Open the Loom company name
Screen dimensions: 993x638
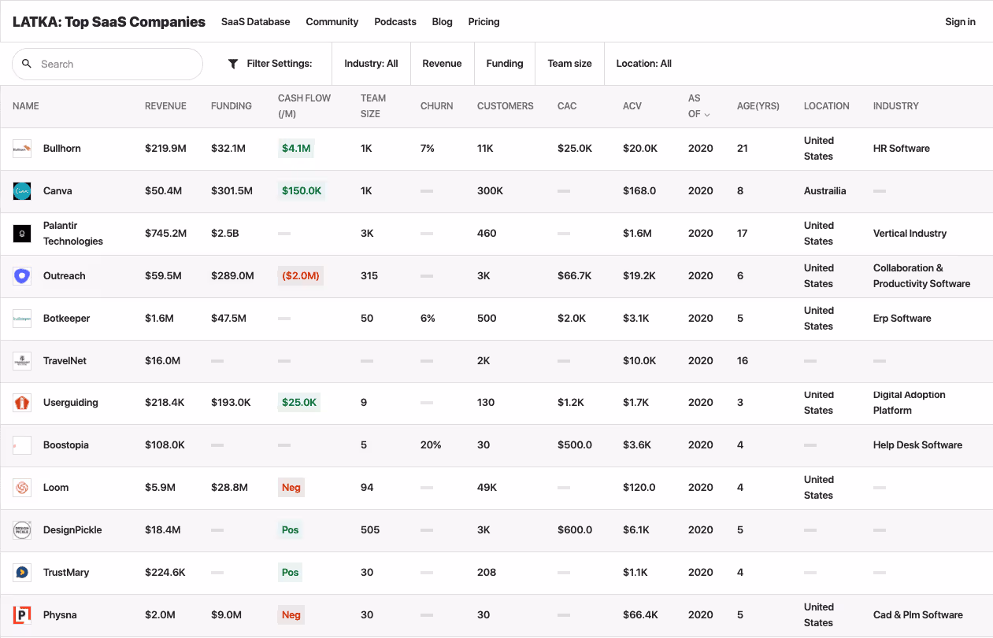(x=56, y=488)
